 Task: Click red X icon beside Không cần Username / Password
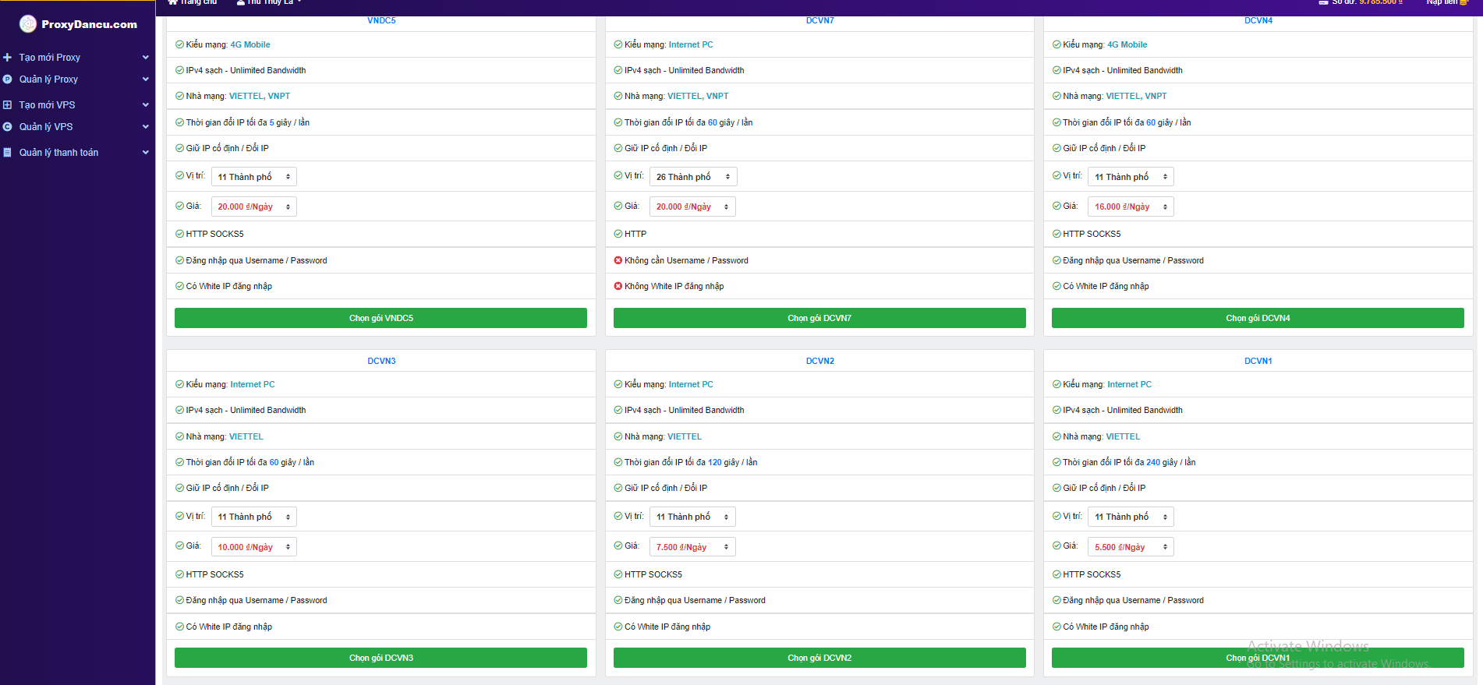[618, 260]
